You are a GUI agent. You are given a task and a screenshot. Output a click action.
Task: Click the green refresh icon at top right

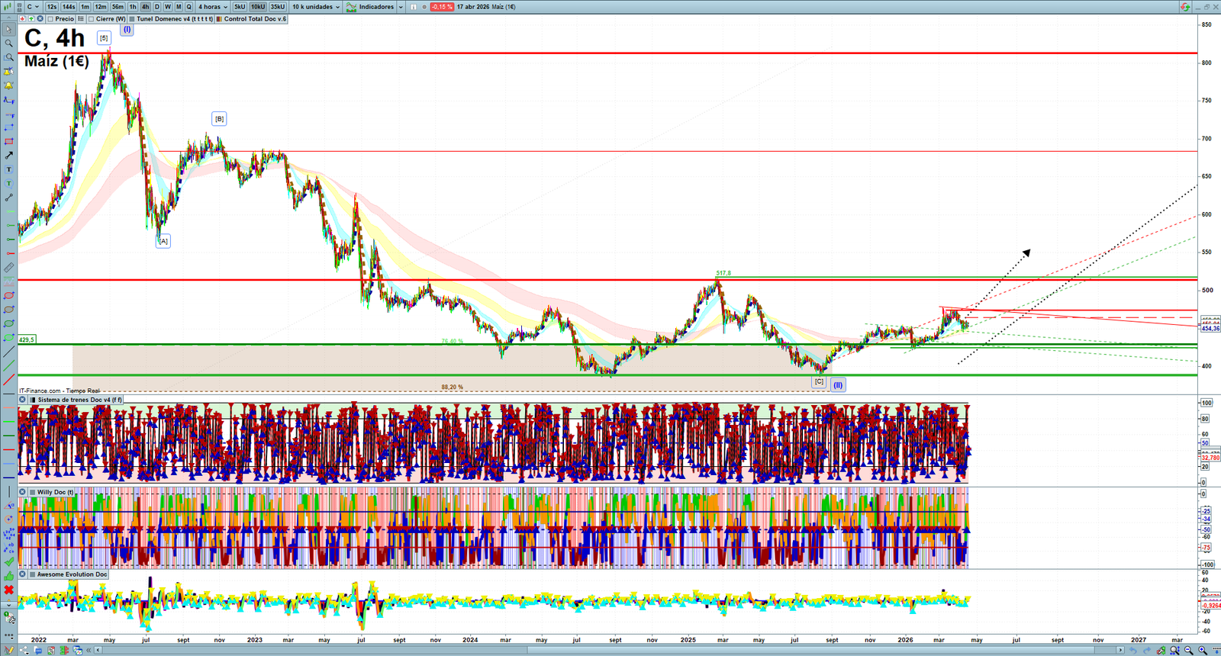click(x=1184, y=7)
